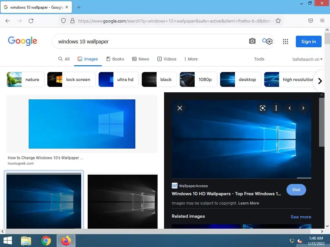The image size is (330, 247).
Task: Open the Google apps grid
Action: click(286, 41)
